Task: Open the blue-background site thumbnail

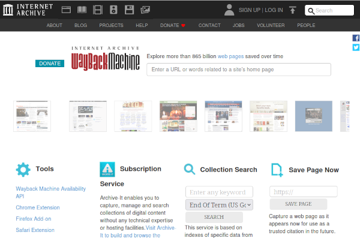Action: click(x=314, y=116)
